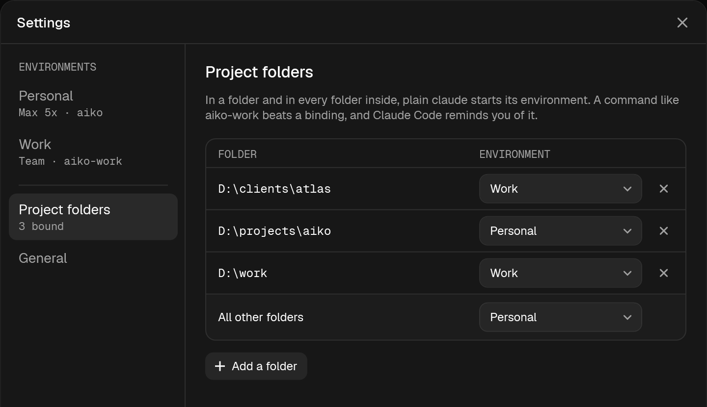Screen dimensions: 707x407
Task: Open the Project folders section
Action: [x=93, y=217]
